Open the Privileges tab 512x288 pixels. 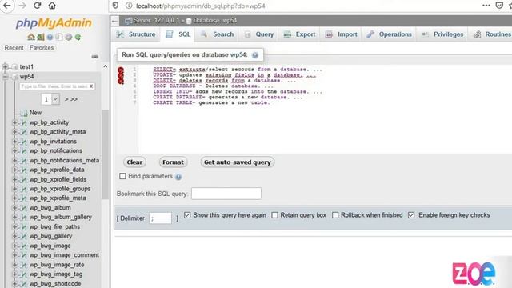click(442, 34)
